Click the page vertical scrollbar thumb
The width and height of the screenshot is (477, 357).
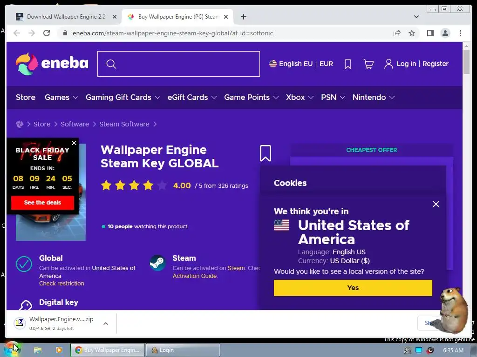coord(466,62)
